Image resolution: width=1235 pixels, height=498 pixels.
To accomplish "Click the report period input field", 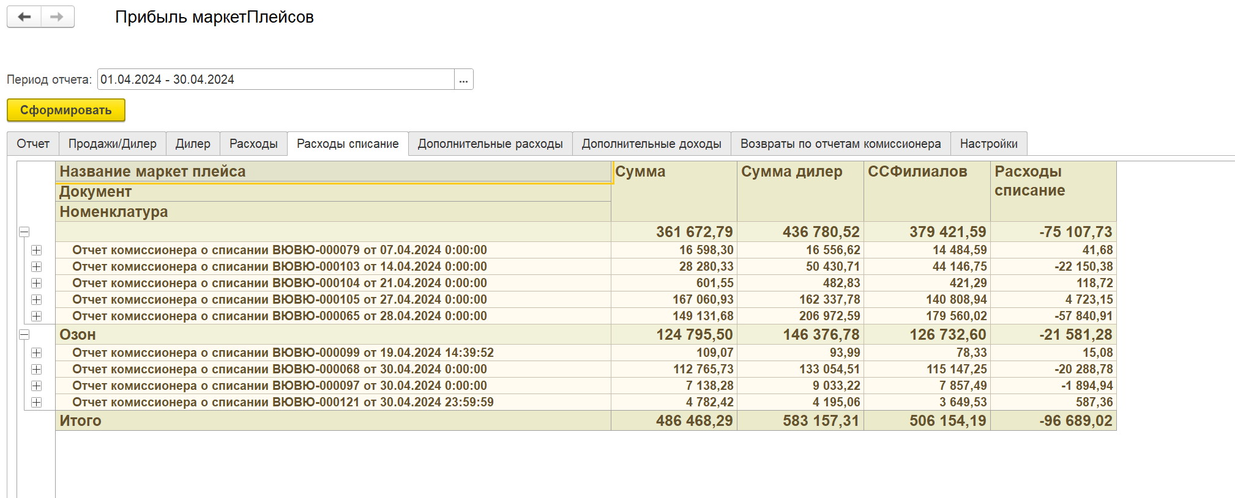I will 275,79.
